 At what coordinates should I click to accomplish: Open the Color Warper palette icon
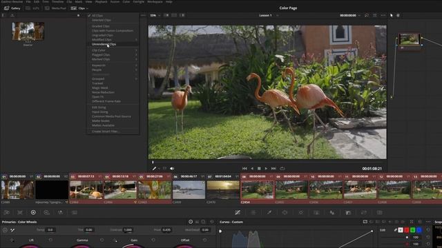pos(253,213)
